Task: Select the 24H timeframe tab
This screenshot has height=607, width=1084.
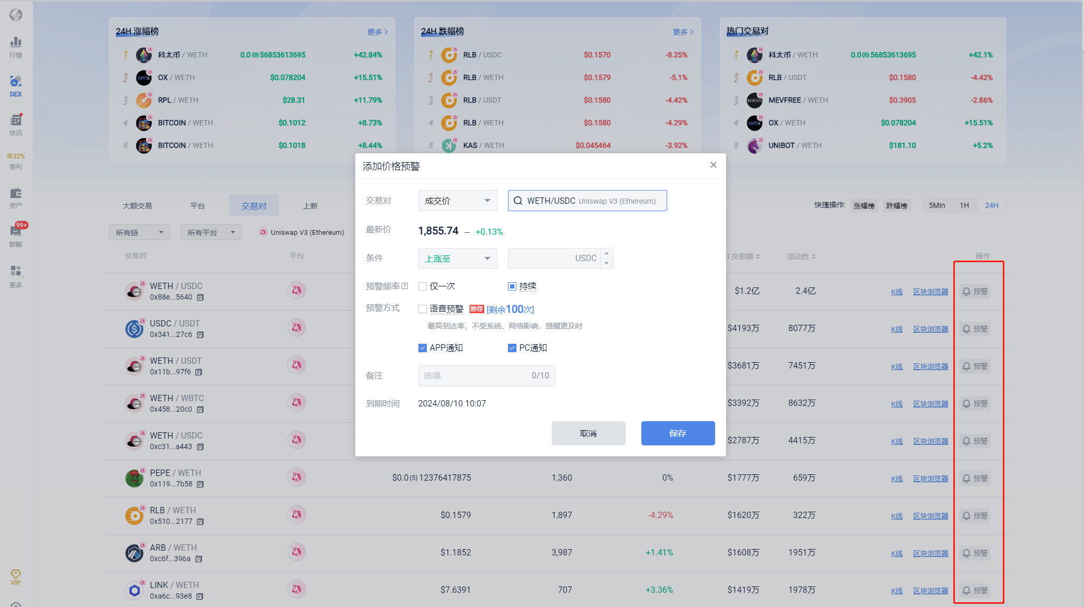Action: pyautogui.click(x=992, y=205)
